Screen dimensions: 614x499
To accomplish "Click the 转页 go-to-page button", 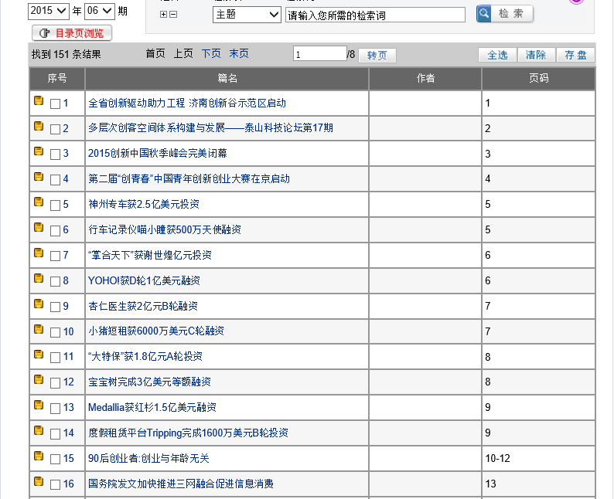I will pos(377,56).
